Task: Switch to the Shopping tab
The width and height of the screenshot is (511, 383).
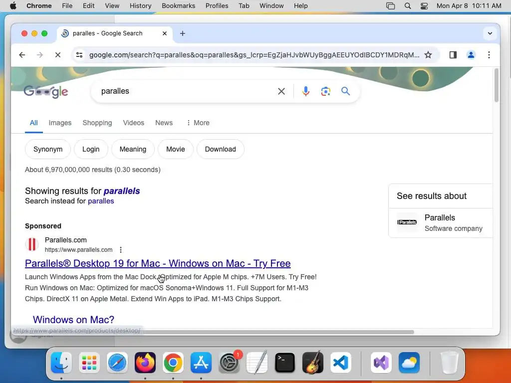Action: tap(97, 123)
